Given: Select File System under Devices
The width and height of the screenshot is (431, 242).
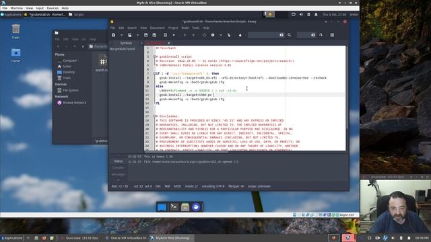Looking at the screenshot, I should (x=71, y=90).
